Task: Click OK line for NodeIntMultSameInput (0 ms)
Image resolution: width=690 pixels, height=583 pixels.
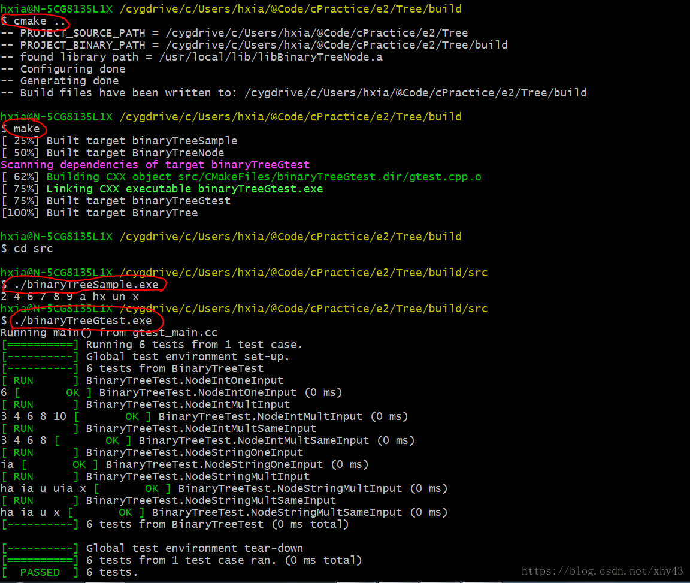Action: (208, 441)
